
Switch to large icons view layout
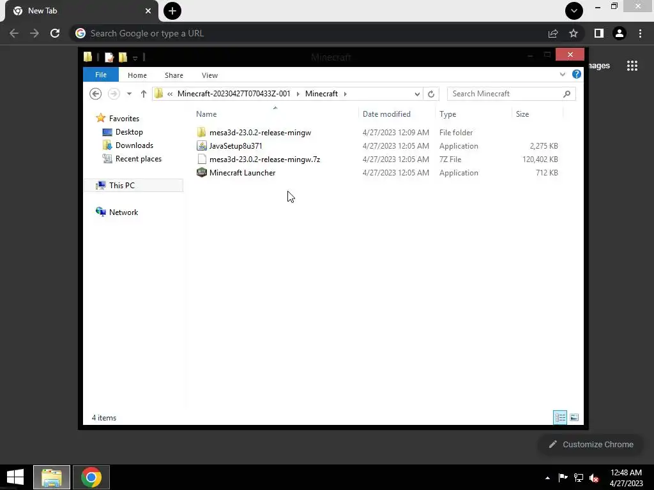(x=574, y=417)
